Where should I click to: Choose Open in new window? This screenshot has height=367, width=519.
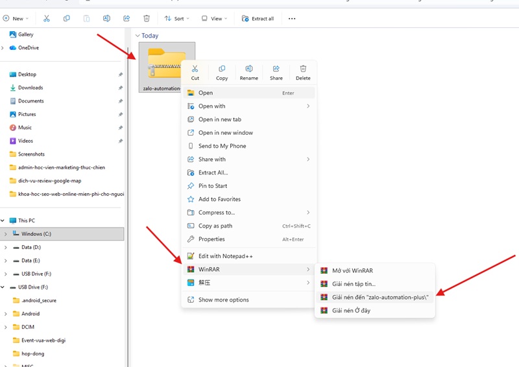click(x=249, y=133)
